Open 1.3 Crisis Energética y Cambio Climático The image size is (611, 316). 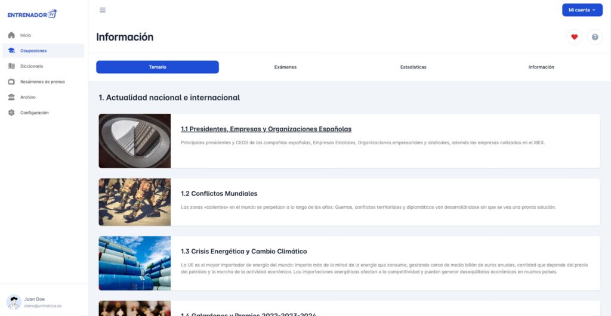(x=243, y=252)
